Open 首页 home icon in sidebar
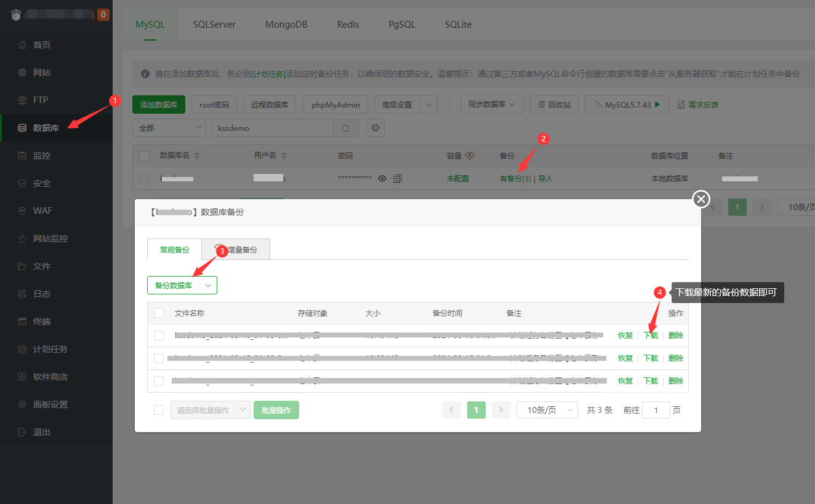The width and height of the screenshot is (815, 504). click(x=22, y=45)
